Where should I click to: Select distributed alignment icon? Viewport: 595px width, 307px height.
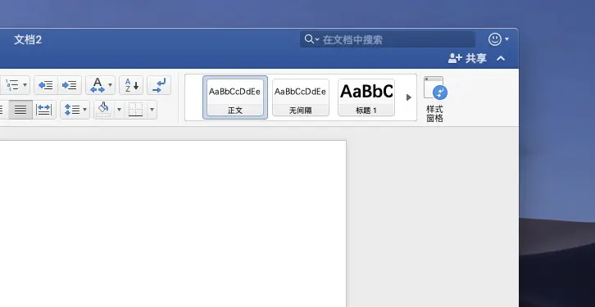coord(44,110)
